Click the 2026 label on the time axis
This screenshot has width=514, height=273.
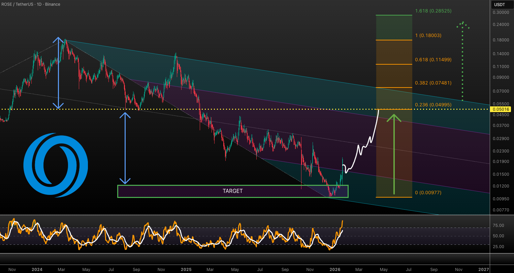pyautogui.click(x=335, y=269)
